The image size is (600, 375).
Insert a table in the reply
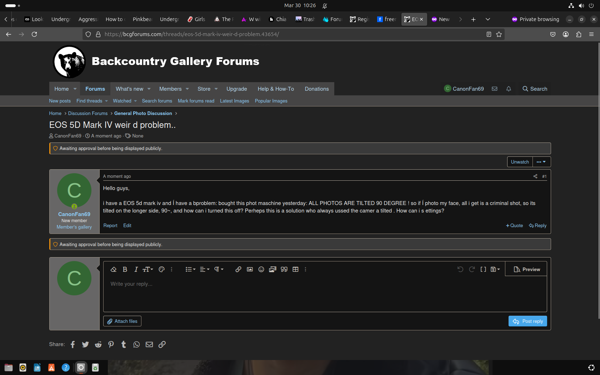295,269
